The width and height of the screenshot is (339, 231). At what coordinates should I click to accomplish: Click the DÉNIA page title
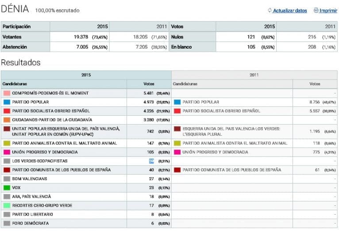[x=15, y=9]
